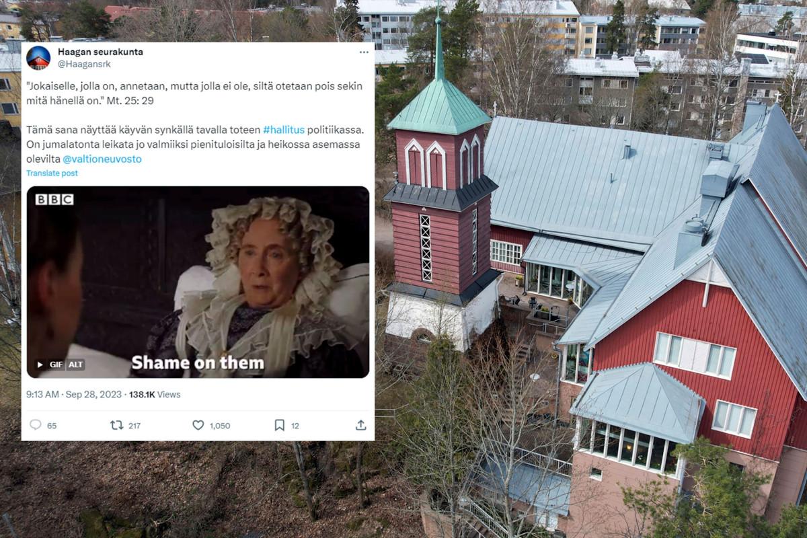Click the Haagan seurakunta display name
Viewport: 807px width, 538px height.
click(100, 52)
